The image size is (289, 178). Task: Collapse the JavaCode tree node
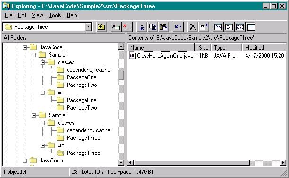pyautogui.click(x=25, y=47)
